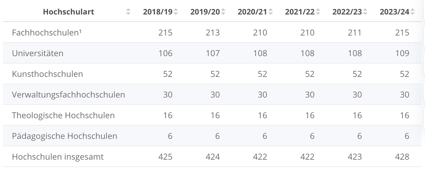The image size is (425, 175).
Task: Select the Hochschulart column header
Action: (x=68, y=12)
